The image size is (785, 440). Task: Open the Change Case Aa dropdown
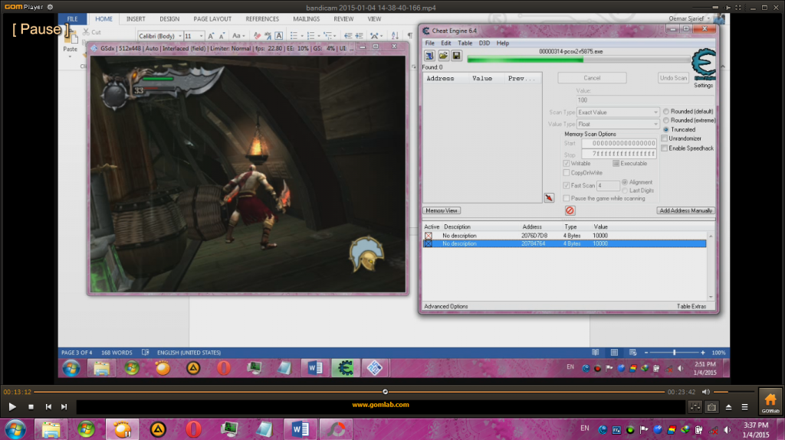coord(238,36)
